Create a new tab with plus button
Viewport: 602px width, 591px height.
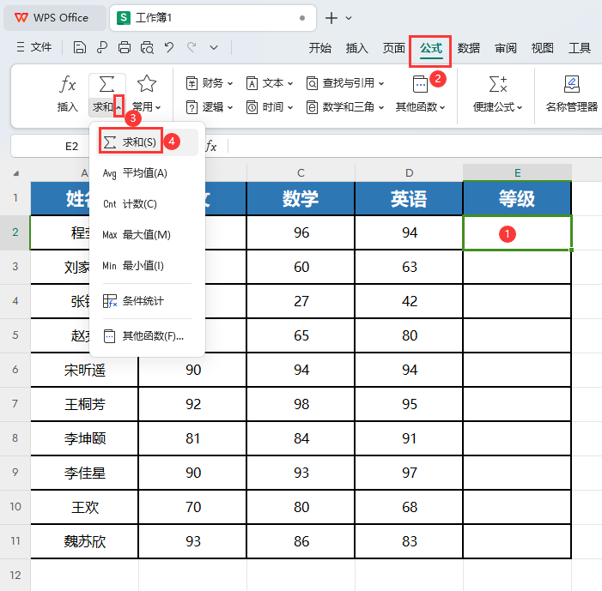pyautogui.click(x=331, y=18)
